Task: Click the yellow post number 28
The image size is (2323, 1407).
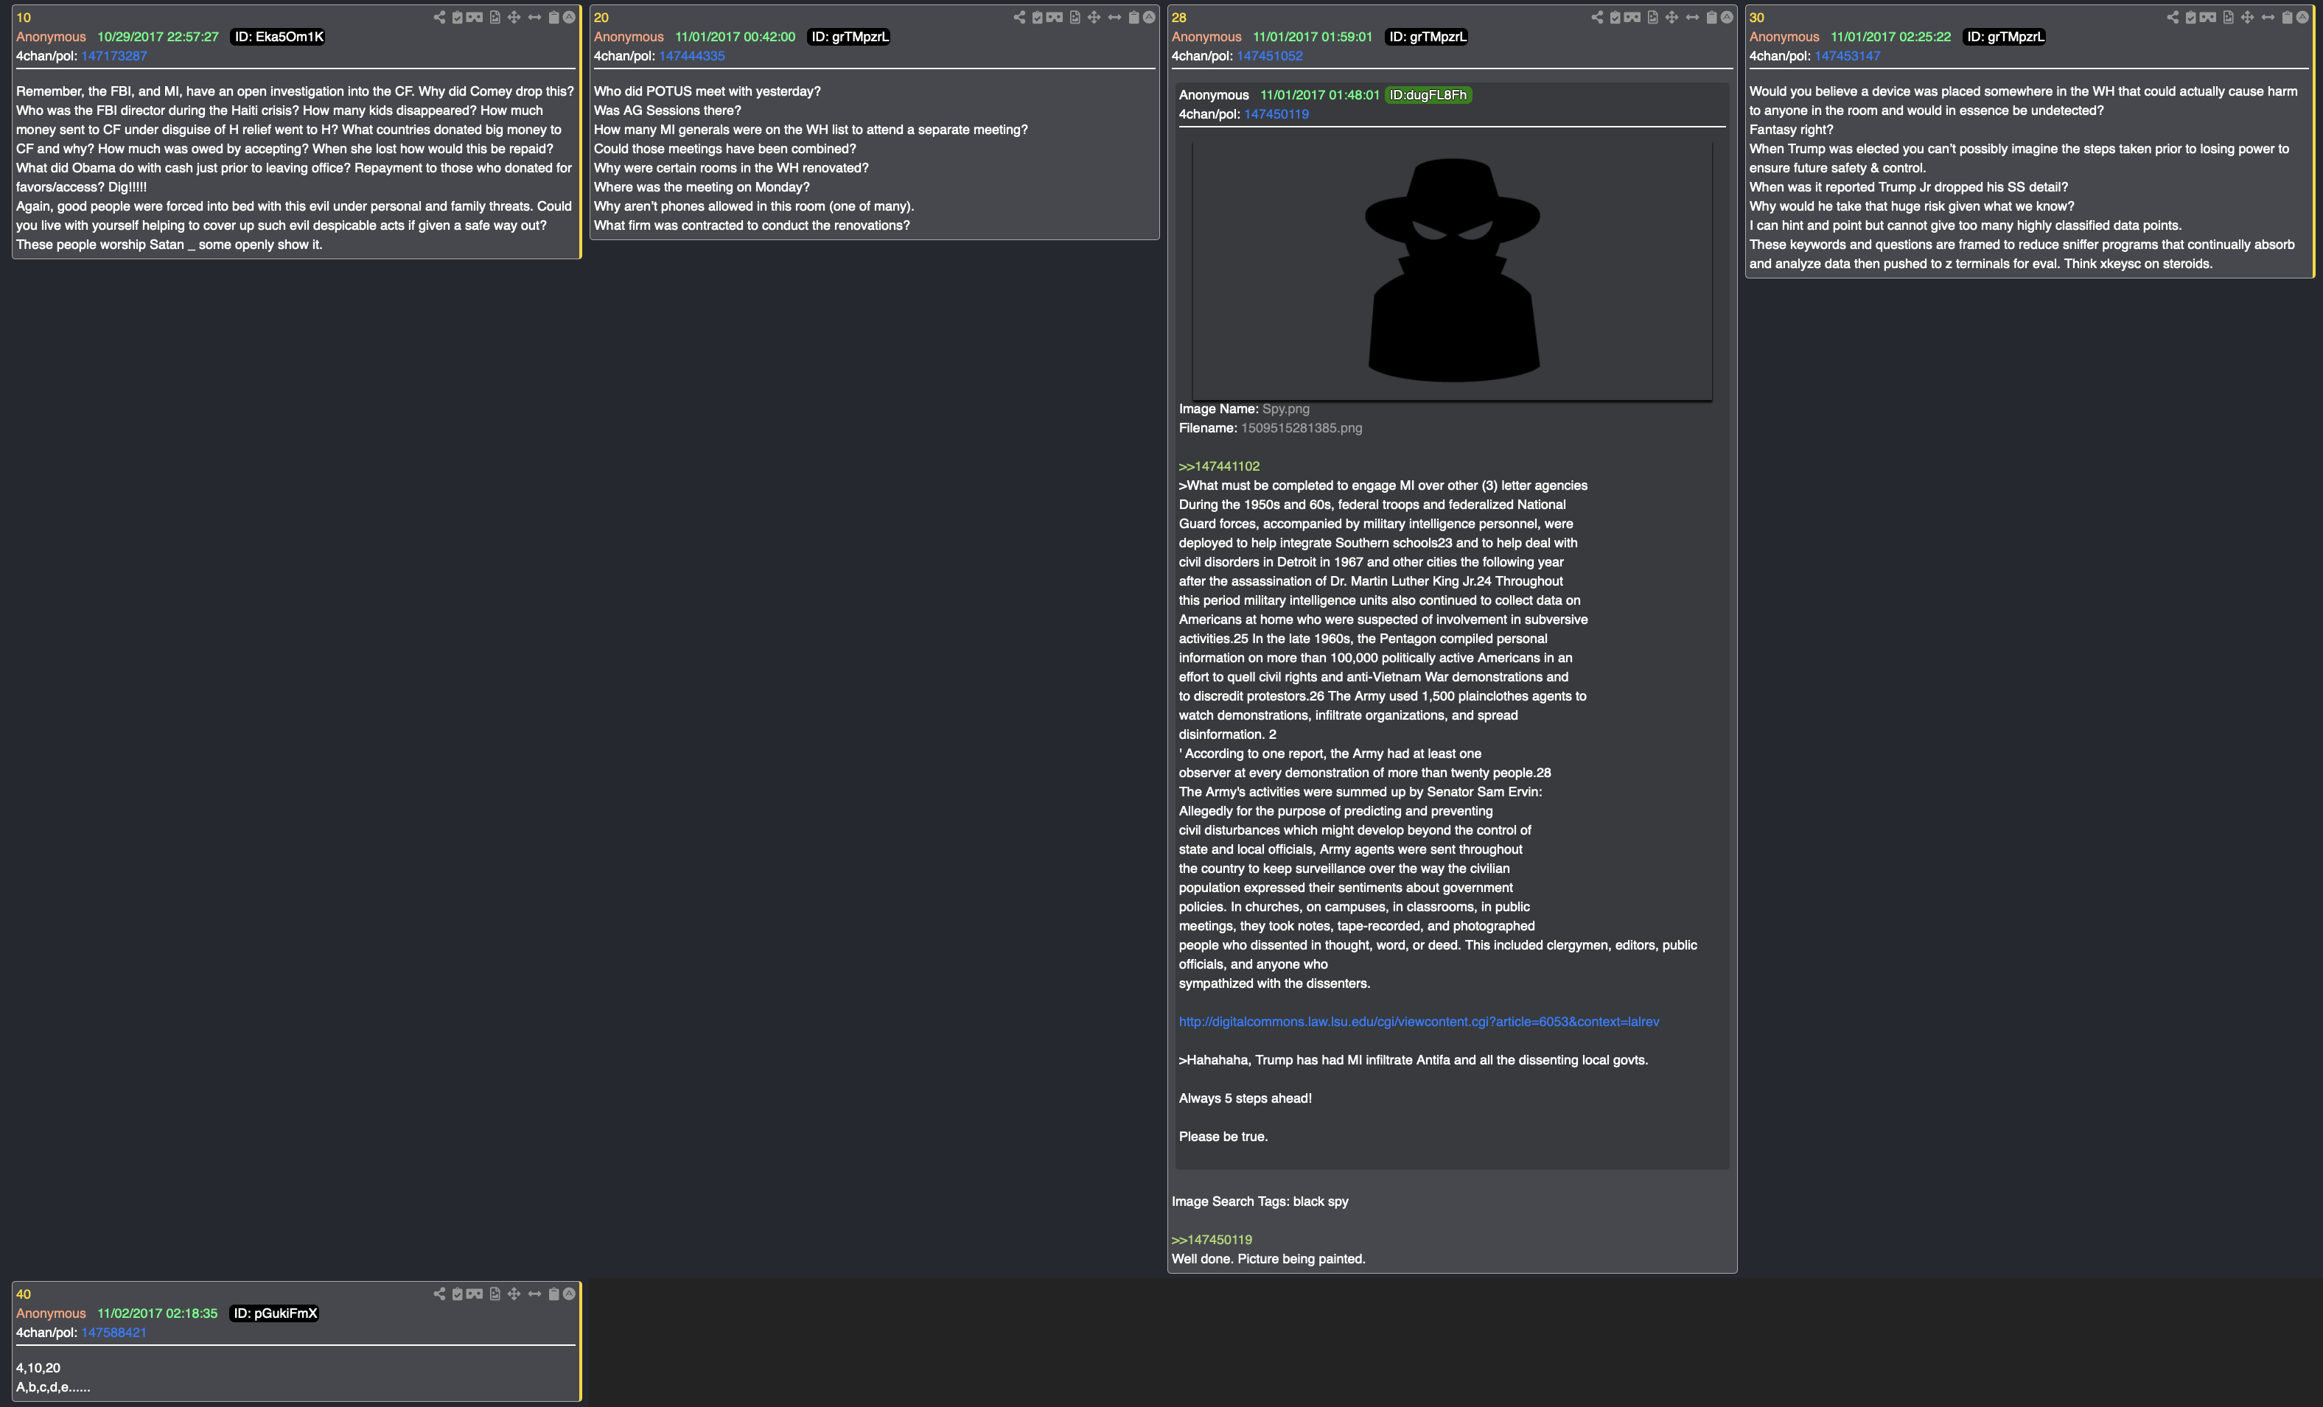Action: coord(1179,17)
